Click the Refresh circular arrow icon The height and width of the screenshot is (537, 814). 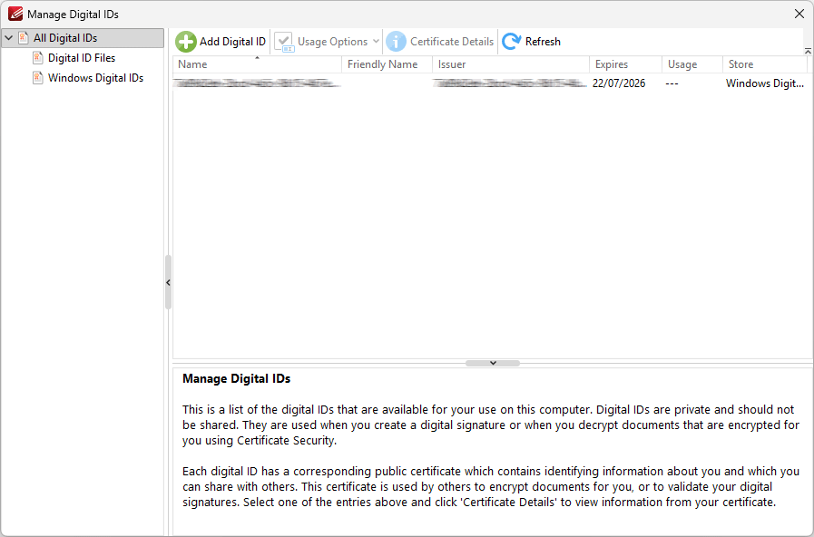tap(511, 42)
